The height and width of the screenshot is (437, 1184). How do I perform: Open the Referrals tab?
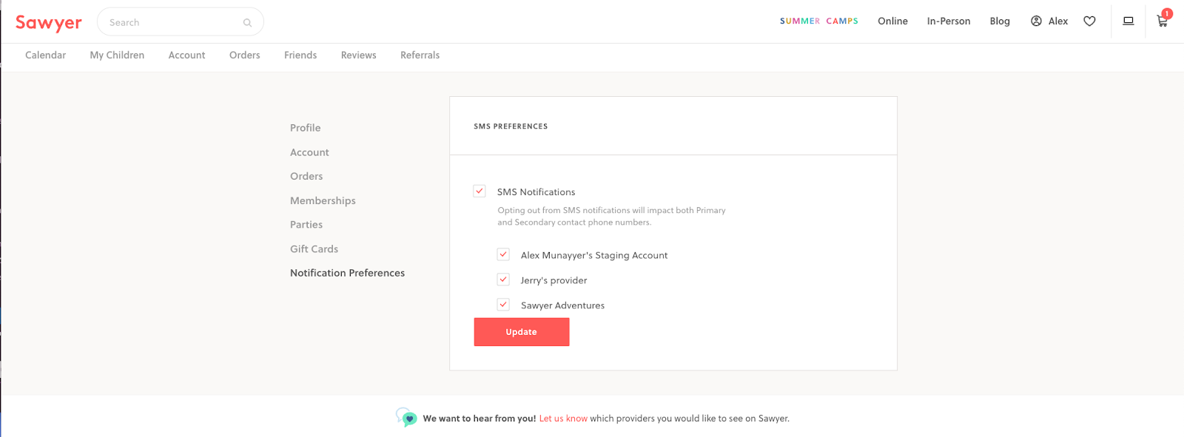point(420,55)
